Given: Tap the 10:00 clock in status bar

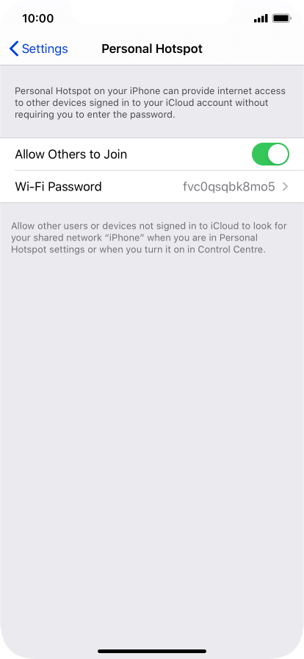Looking at the screenshot, I should (37, 18).
